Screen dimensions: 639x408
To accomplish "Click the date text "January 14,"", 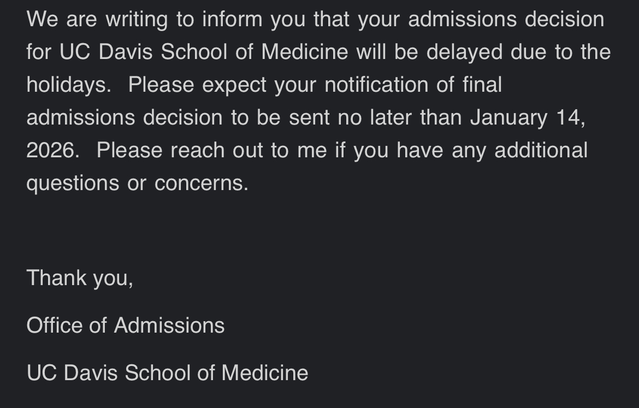I will coord(528,117).
